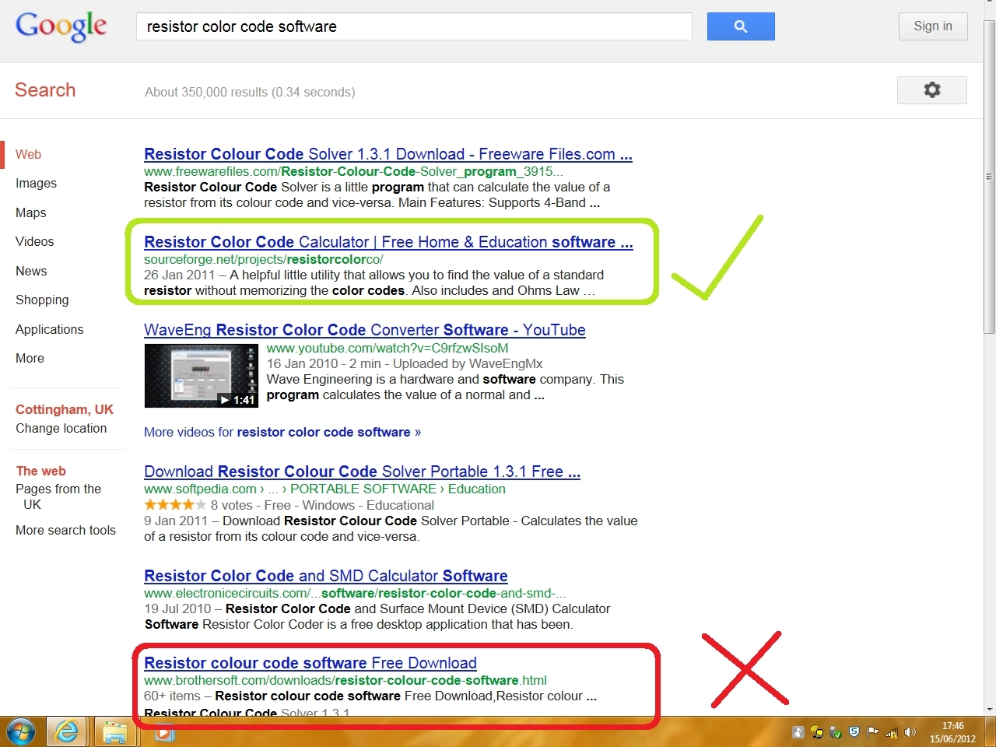Image resolution: width=996 pixels, height=747 pixels.
Task: Click Show desktop strip at taskbar end
Action: click(990, 732)
